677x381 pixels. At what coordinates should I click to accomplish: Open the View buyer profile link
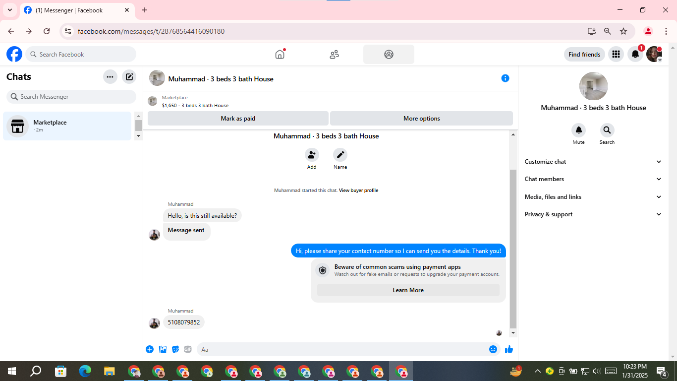[358, 190]
